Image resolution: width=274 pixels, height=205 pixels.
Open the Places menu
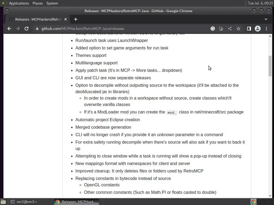(38, 3)
